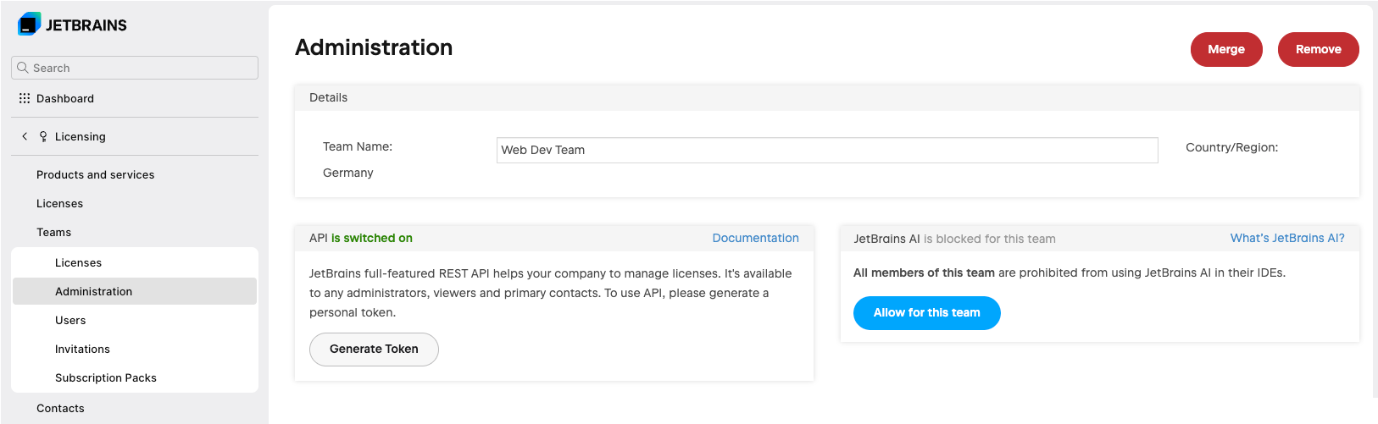Click the Merge button
The width and height of the screenshot is (1378, 424).
1226,49
